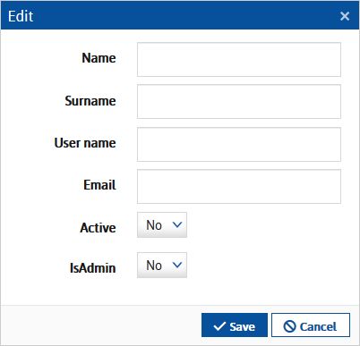Focus the User name text field

(239, 144)
